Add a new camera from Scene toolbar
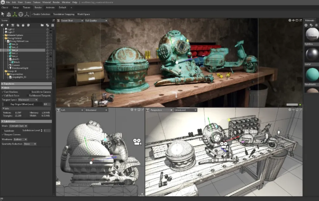 click(x=13, y=25)
